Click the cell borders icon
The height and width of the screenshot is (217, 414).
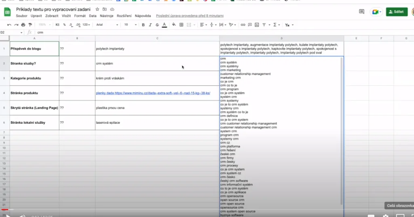pyautogui.click(x=182, y=25)
